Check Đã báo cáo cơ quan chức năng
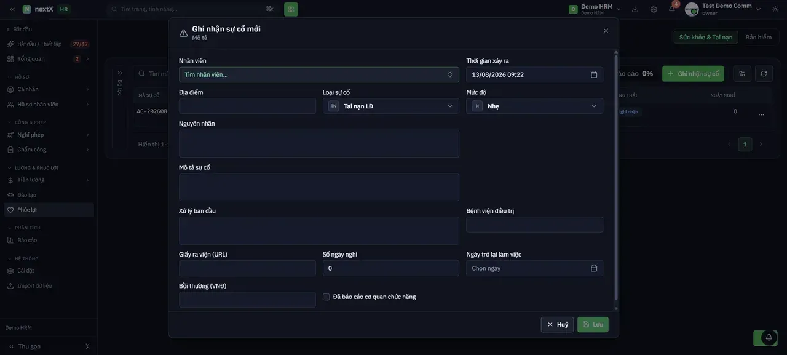The height and width of the screenshot is (355, 787). pyautogui.click(x=326, y=297)
